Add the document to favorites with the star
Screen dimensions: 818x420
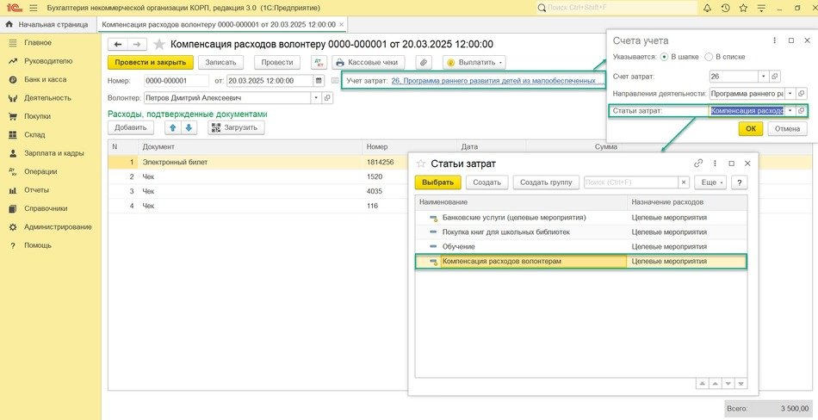coord(159,44)
